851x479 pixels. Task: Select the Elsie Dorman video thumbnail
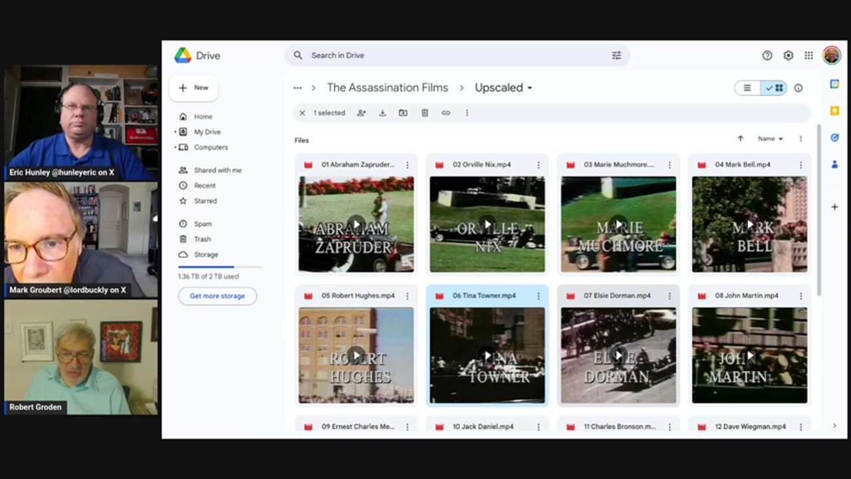click(x=618, y=355)
